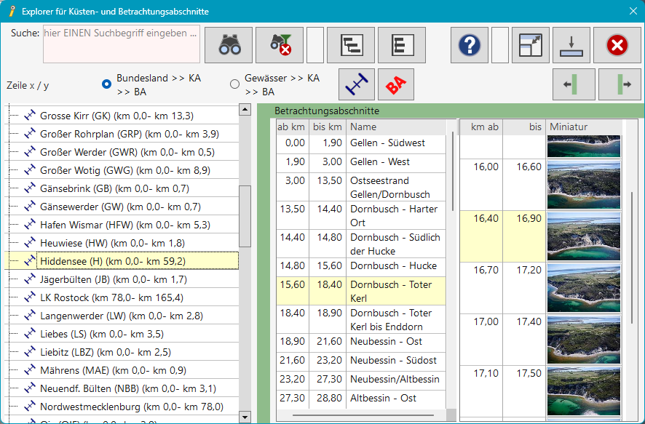Click the expand tree structure icon
This screenshot has height=424, width=645.
click(x=352, y=46)
